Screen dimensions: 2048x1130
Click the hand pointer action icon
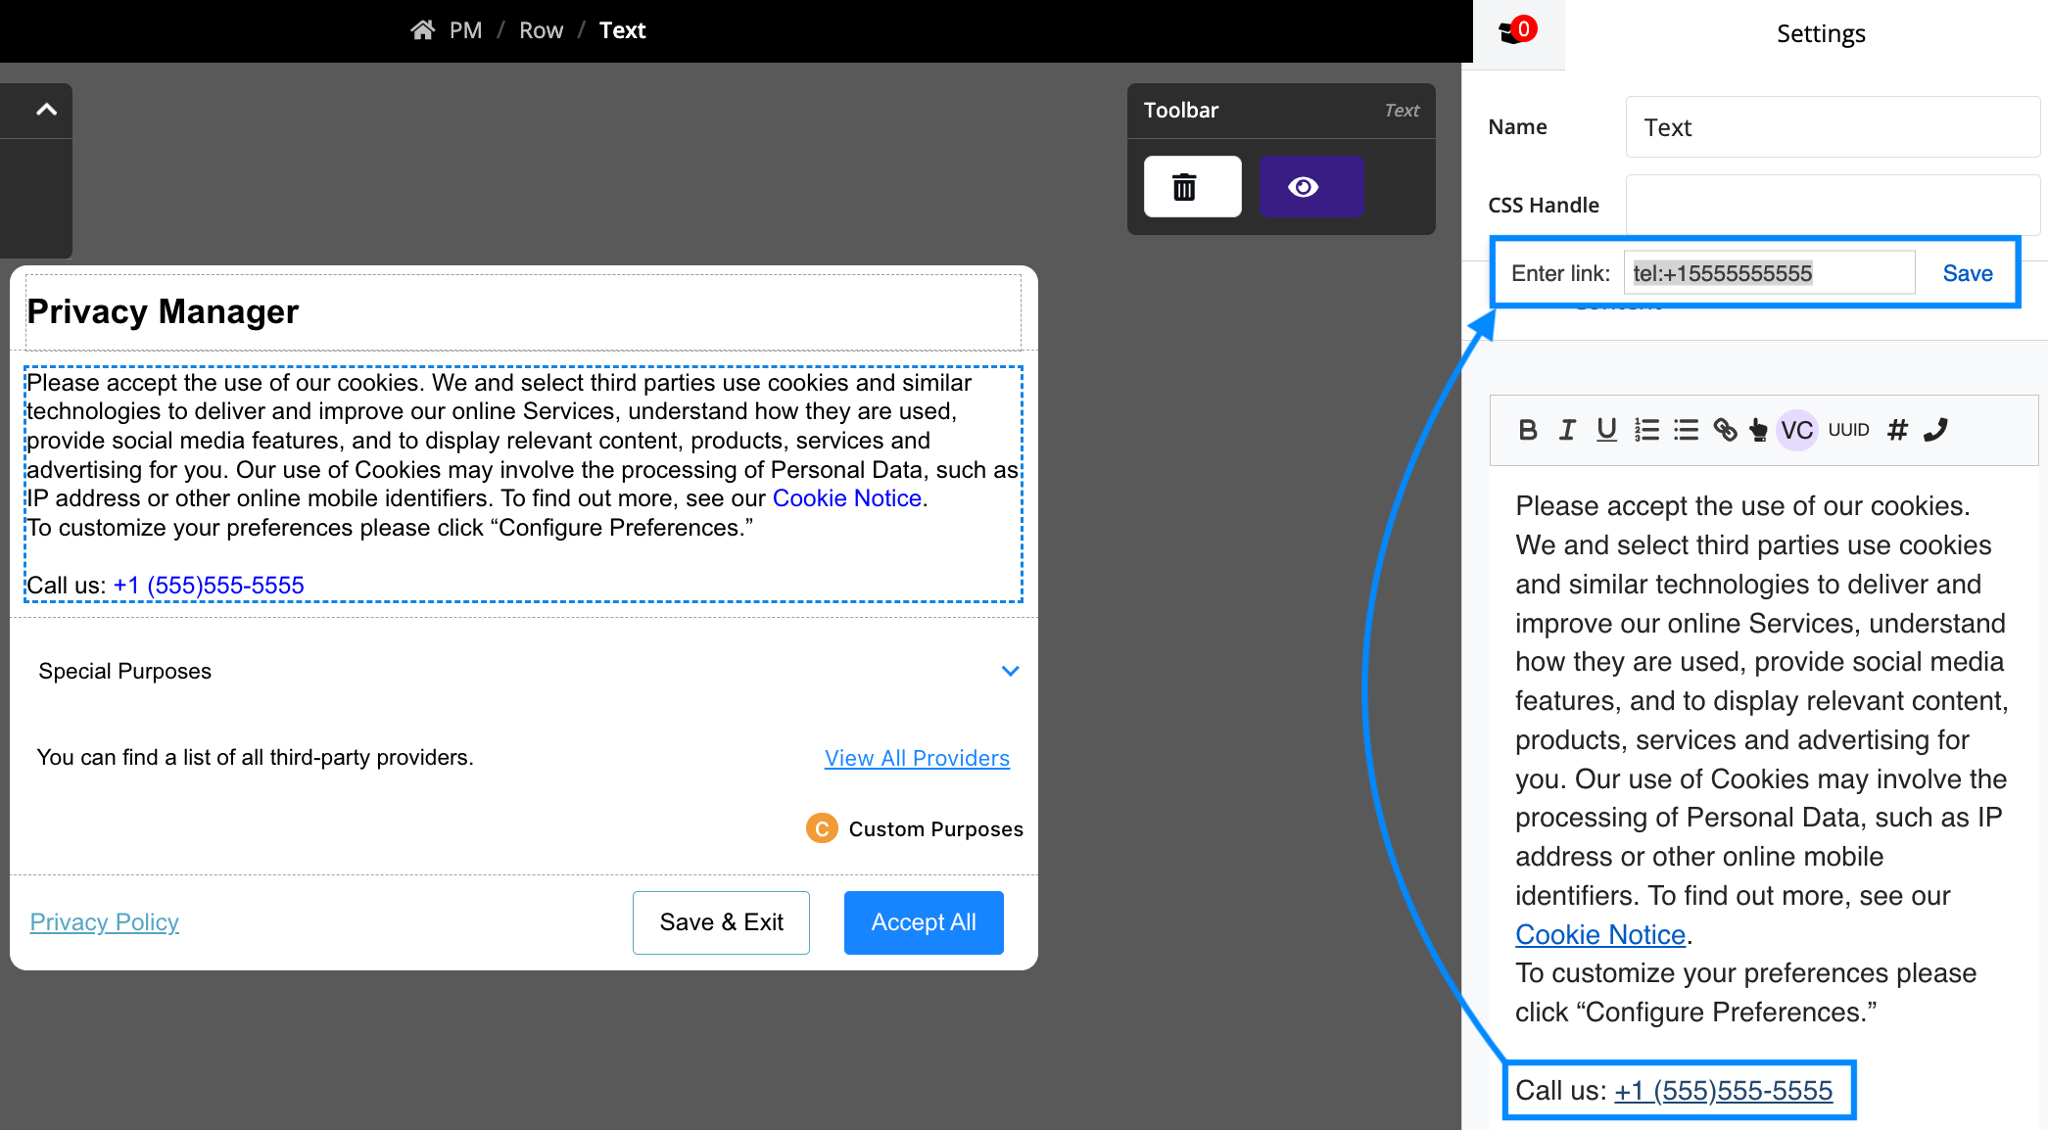click(x=1758, y=430)
